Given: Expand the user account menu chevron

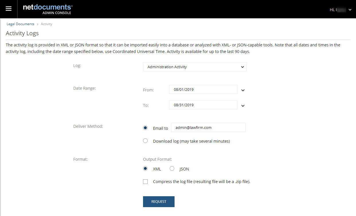Looking at the screenshot, I should (x=350, y=10).
